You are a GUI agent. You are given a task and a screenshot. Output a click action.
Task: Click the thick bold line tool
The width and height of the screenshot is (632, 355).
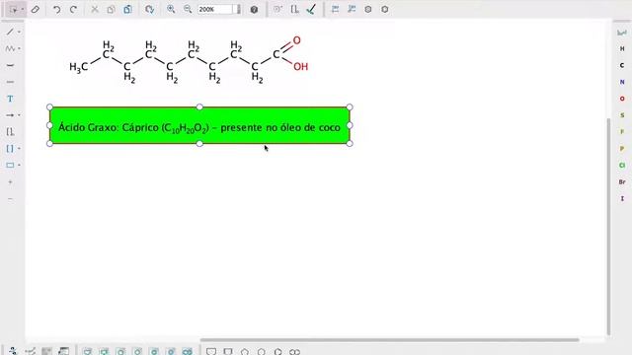(x=10, y=65)
